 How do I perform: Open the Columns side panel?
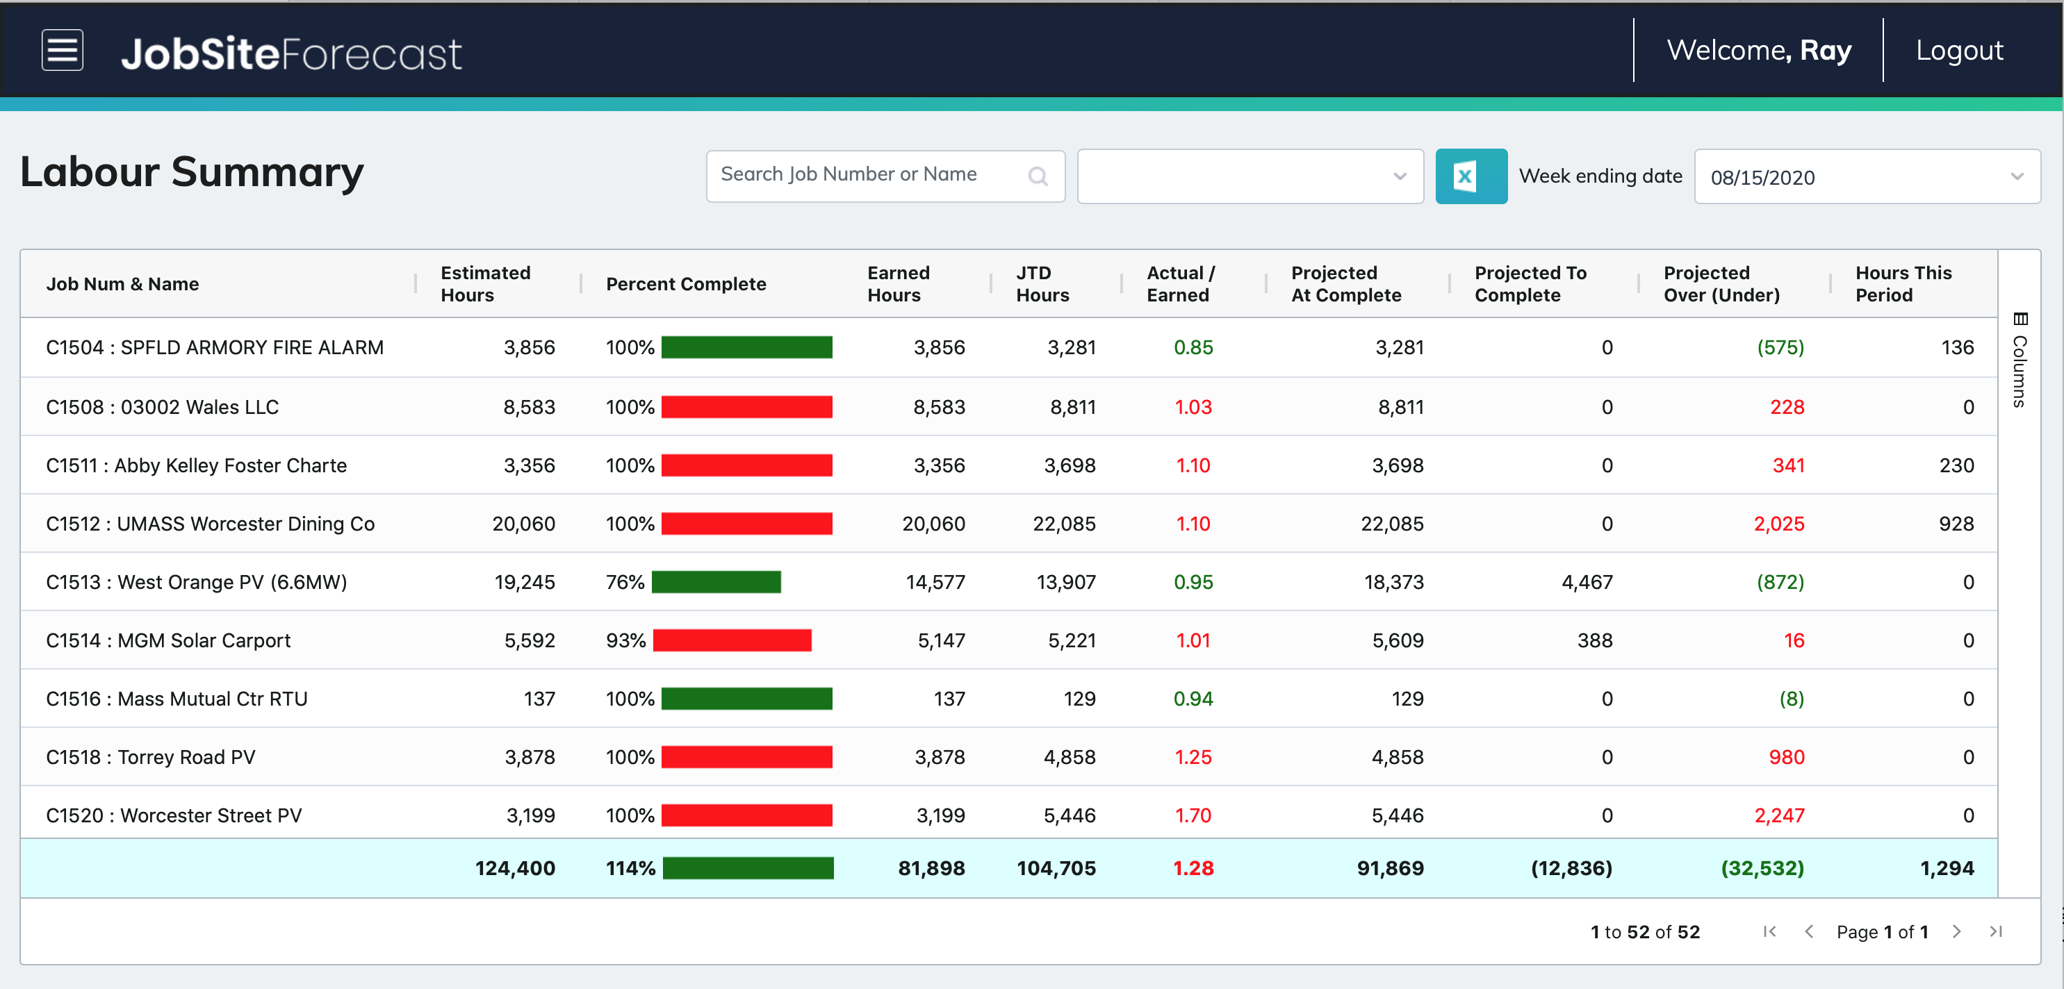point(2020,360)
